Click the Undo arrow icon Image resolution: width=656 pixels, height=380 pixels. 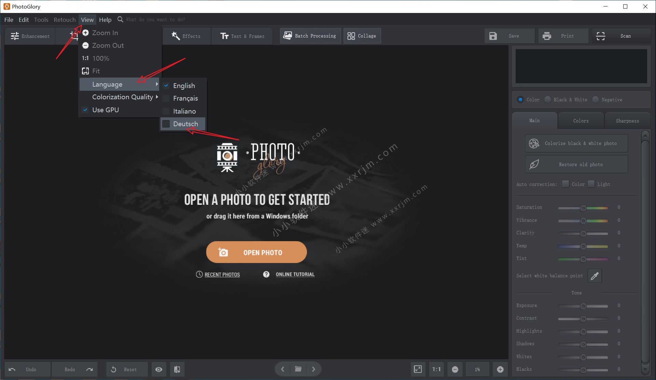point(12,369)
